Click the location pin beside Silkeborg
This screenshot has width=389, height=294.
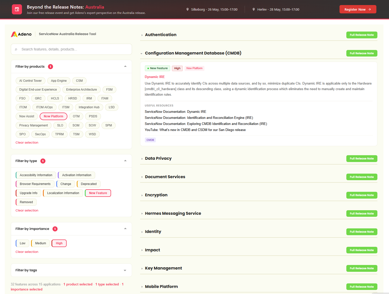(187, 9)
